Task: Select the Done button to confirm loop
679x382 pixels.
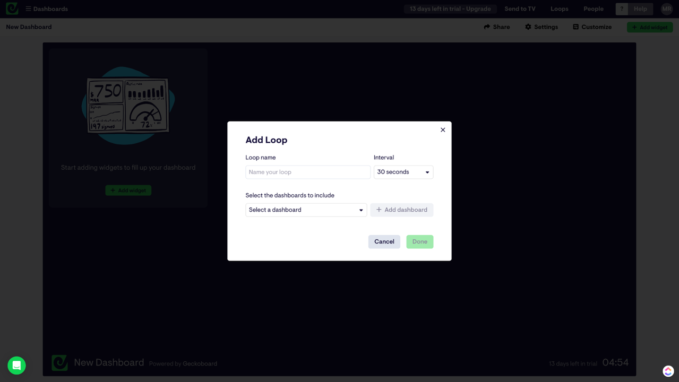Action: click(419, 241)
